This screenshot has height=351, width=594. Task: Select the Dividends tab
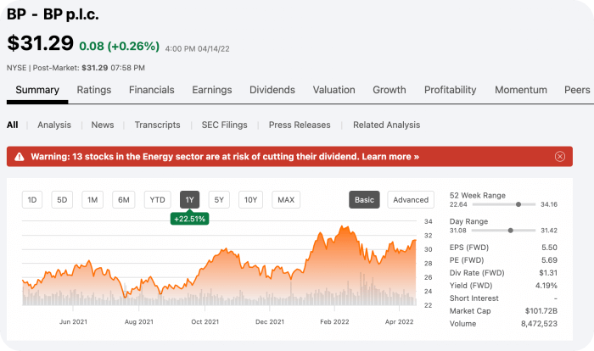coord(272,90)
